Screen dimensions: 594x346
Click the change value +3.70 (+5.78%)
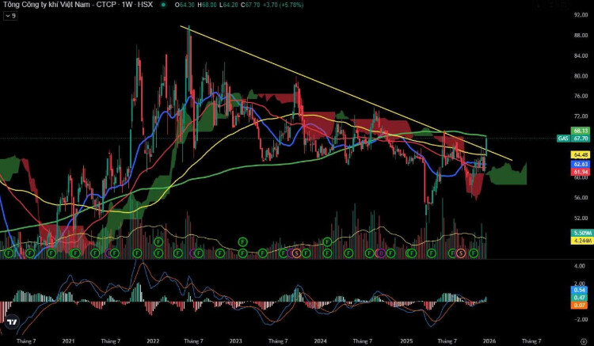[x=282, y=6]
